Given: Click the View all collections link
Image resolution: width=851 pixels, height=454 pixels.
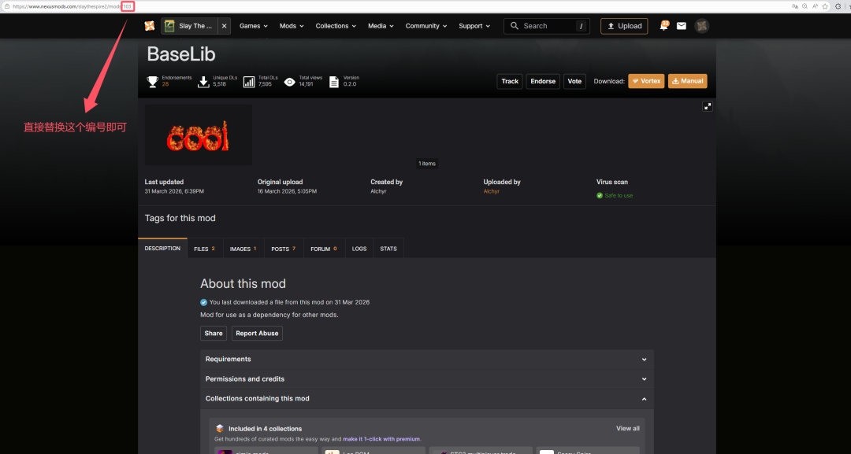Looking at the screenshot, I should 628,429.
